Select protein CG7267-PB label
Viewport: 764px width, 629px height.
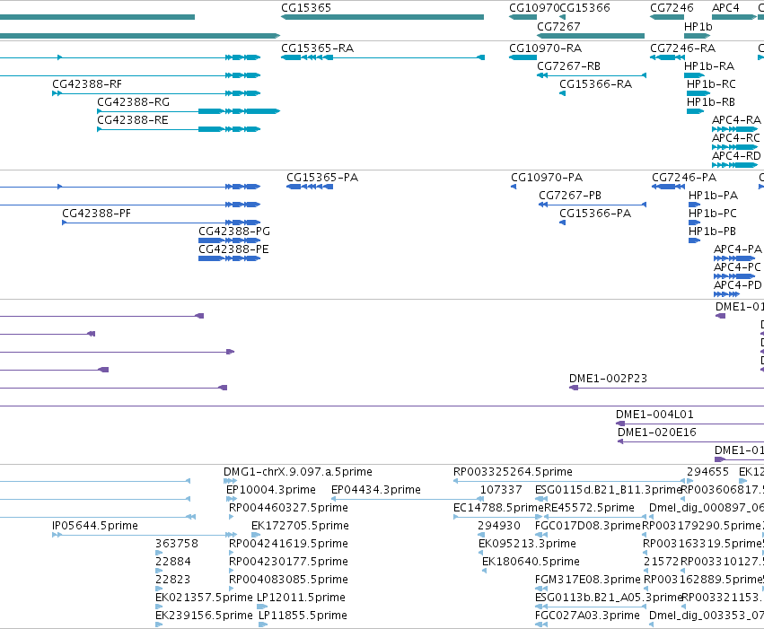tap(570, 196)
